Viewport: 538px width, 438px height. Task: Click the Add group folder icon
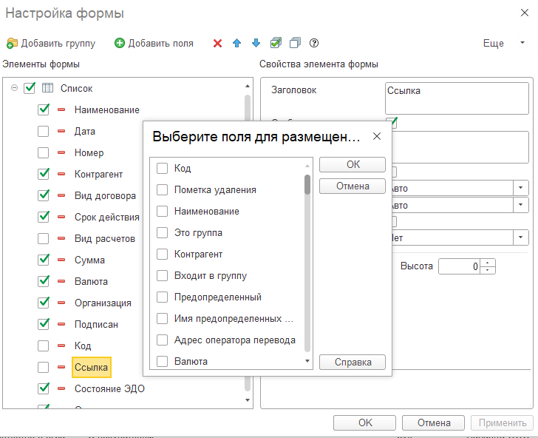[12, 44]
